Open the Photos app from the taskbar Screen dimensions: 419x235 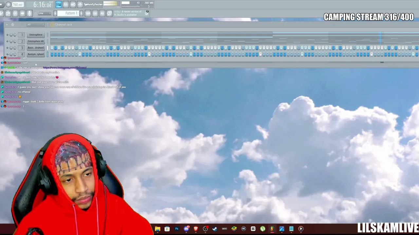pyautogui.click(x=282, y=229)
